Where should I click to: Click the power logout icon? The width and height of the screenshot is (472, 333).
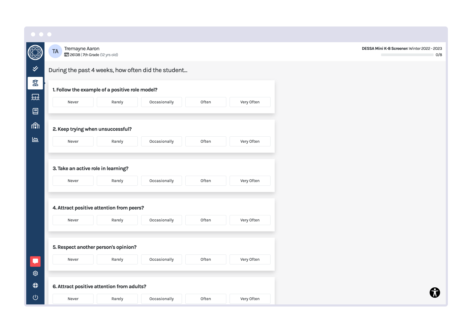(35, 297)
